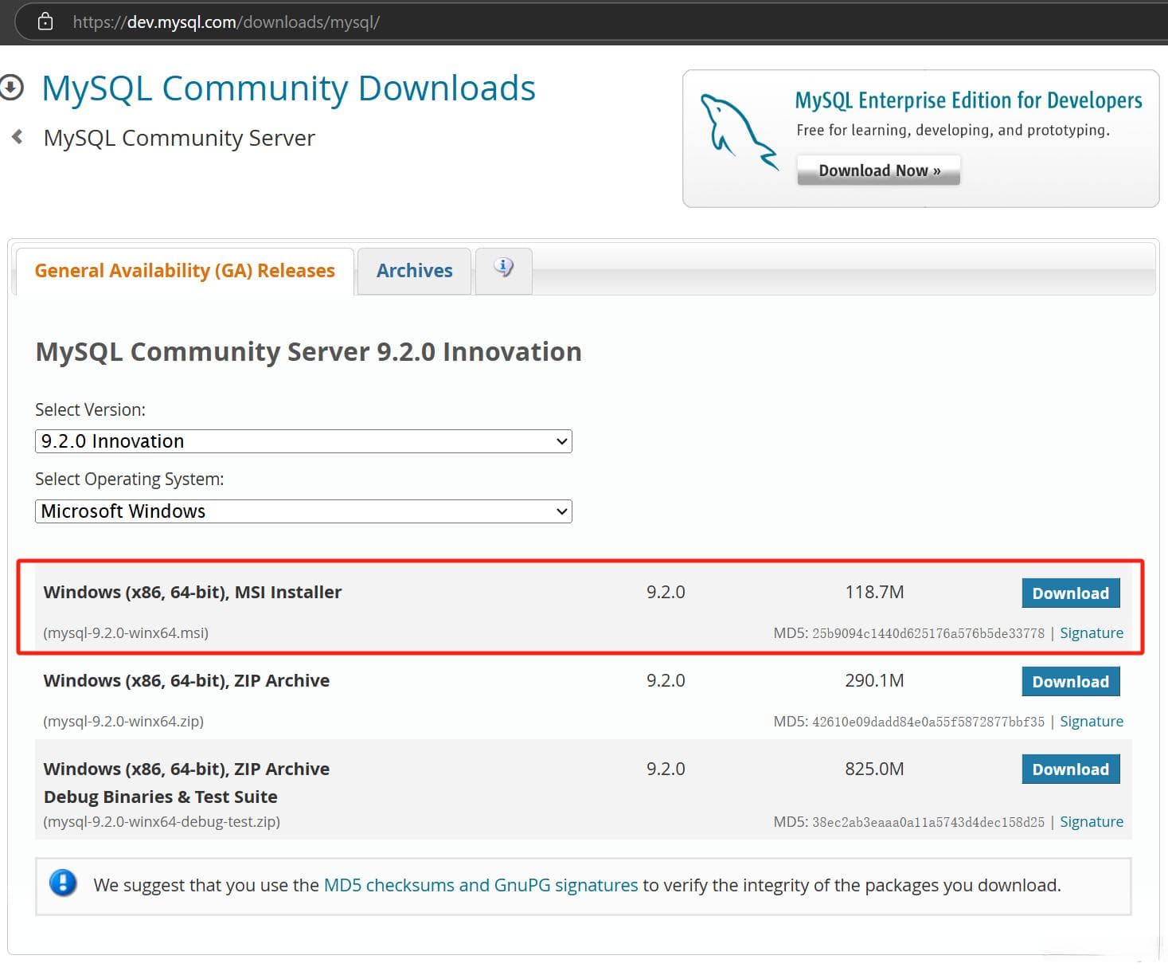Click the lock icon in address bar
The height and width of the screenshot is (971, 1168).
pyautogui.click(x=45, y=22)
